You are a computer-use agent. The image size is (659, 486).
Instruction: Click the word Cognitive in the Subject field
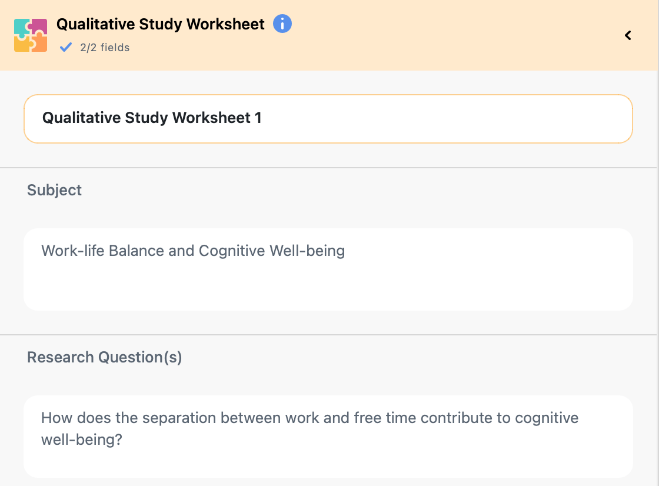click(232, 251)
